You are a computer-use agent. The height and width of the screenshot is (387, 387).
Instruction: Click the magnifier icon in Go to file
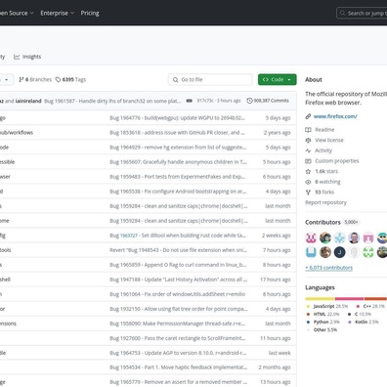(x=175, y=80)
